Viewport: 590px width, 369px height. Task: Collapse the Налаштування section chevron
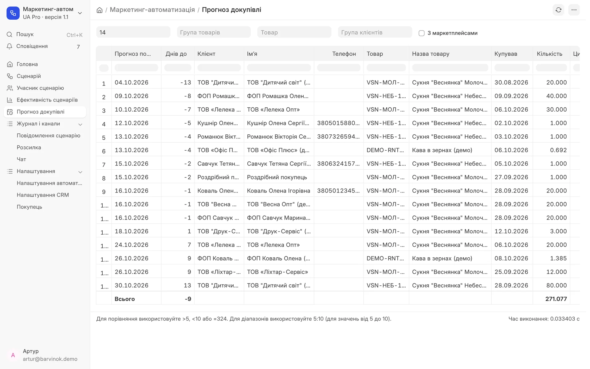coord(80,172)
